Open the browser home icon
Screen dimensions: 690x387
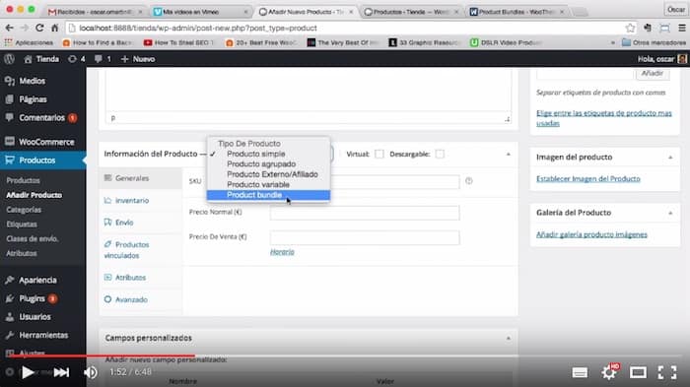[x=54, y=28]
